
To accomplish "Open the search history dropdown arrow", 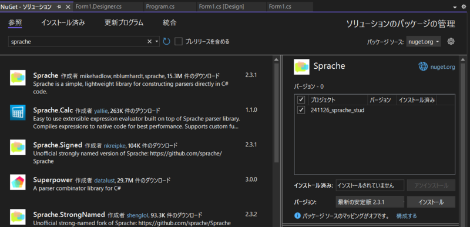I will tap(157, 42).
